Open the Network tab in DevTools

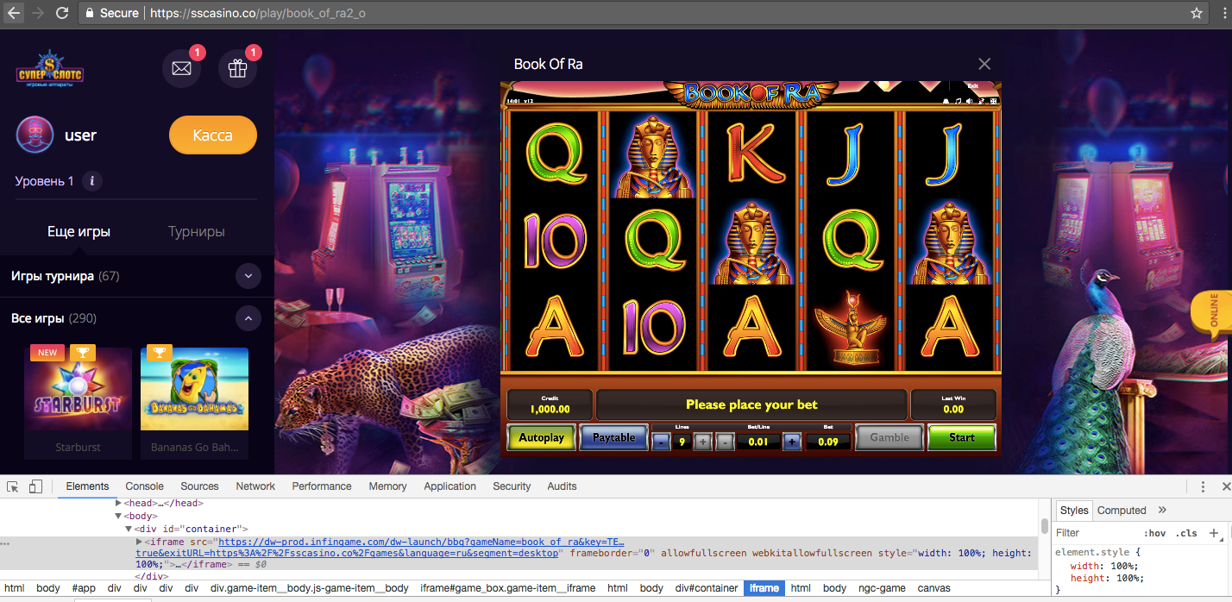[255, 486]
